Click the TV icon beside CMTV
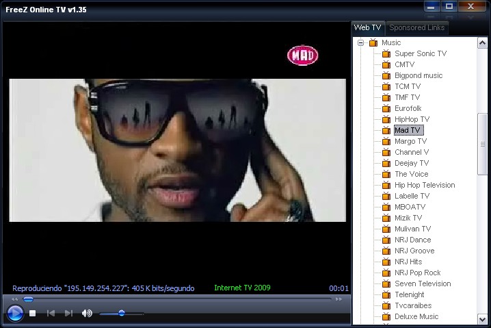The width and height of the screenshot is (491, 328). point(386,64)
